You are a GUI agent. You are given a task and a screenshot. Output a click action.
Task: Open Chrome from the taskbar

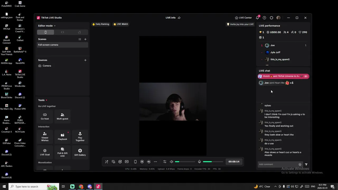pyautogui.click(x=81, y=187)
